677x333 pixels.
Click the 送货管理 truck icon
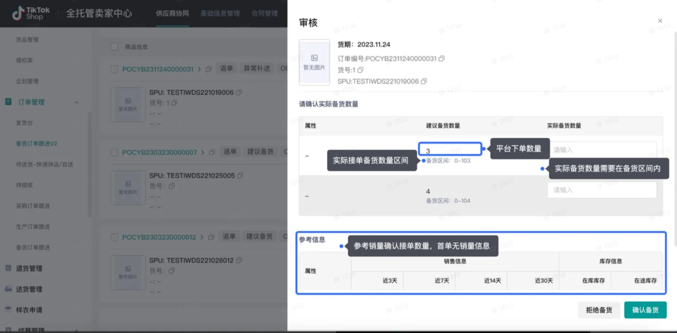click(x=8, y=289)
